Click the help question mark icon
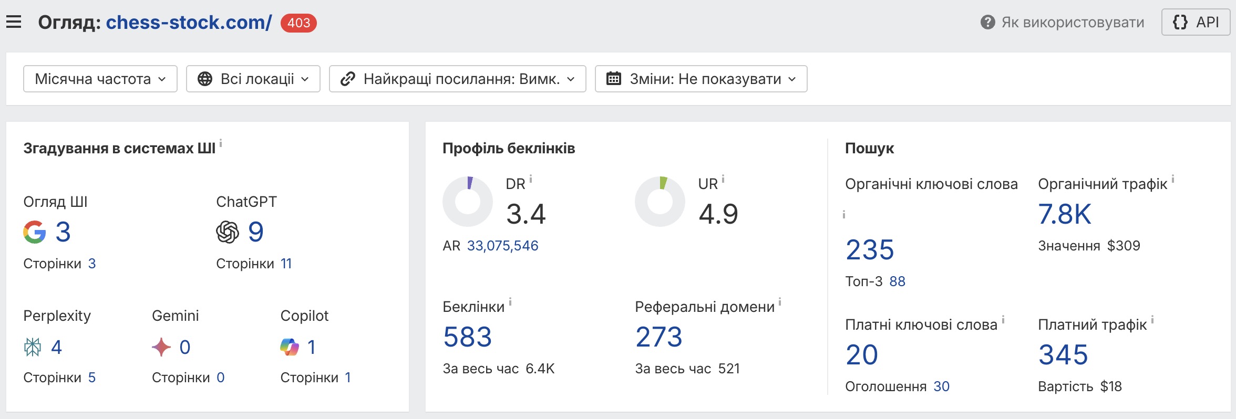 coord(987,22)
